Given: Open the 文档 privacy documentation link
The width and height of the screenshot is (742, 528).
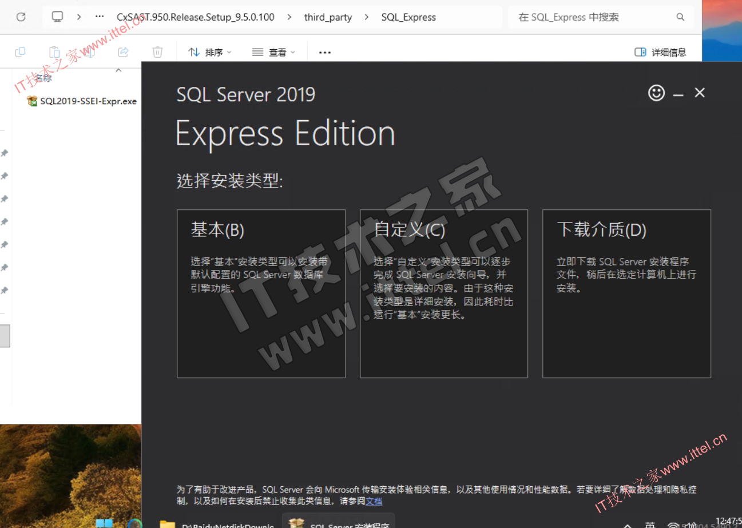Looking at the screenshot, I should click(x=374, y=501).
